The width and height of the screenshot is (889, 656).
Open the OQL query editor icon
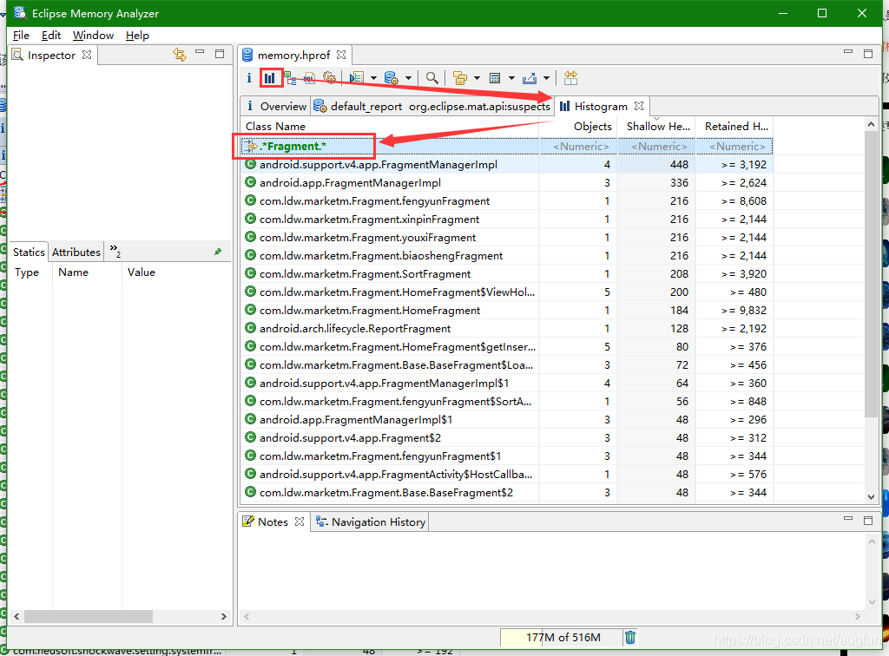point(310,78)
